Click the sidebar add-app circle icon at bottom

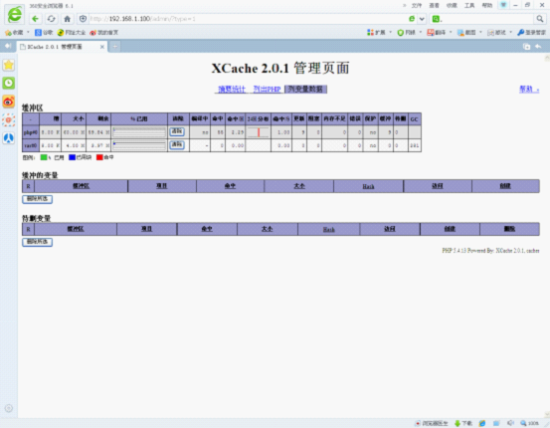tap(9, 408)
